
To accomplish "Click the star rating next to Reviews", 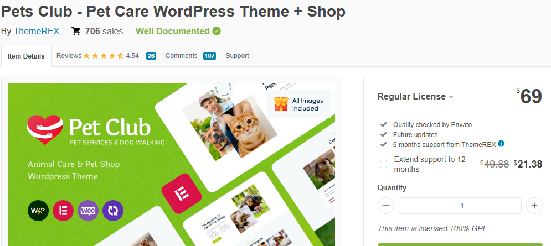I will [x=104, y=56].
